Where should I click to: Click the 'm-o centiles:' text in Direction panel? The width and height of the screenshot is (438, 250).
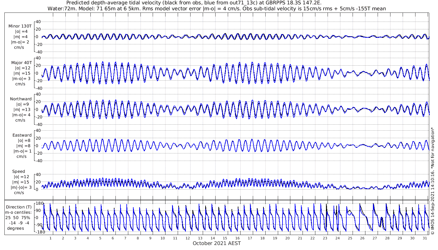19,212
